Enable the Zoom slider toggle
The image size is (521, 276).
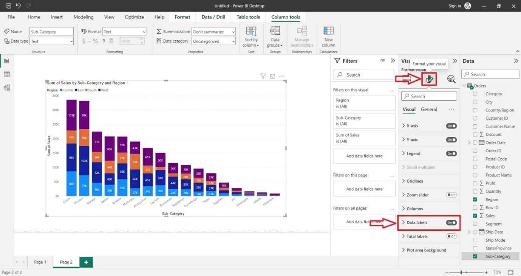[x=451, y=195]
